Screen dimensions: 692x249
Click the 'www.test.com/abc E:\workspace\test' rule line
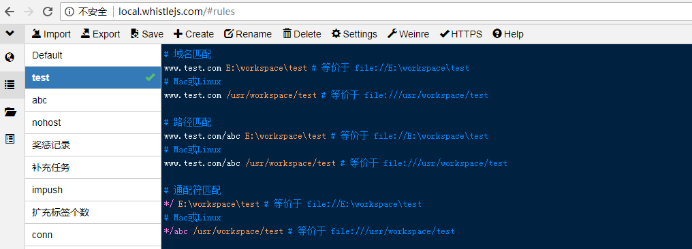pos(245,136)
